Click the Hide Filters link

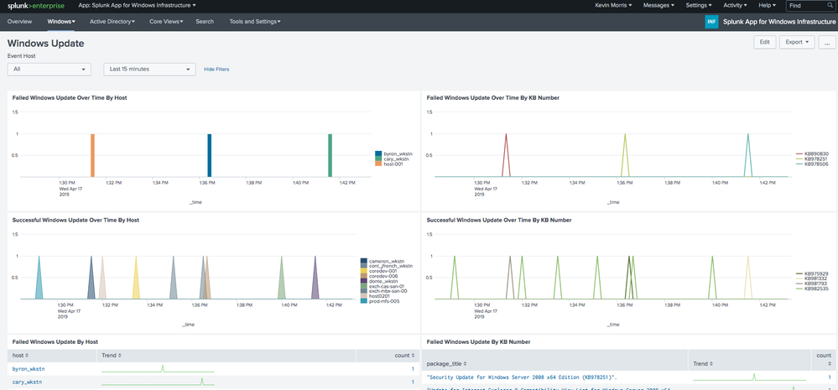(x=216, y=70)
